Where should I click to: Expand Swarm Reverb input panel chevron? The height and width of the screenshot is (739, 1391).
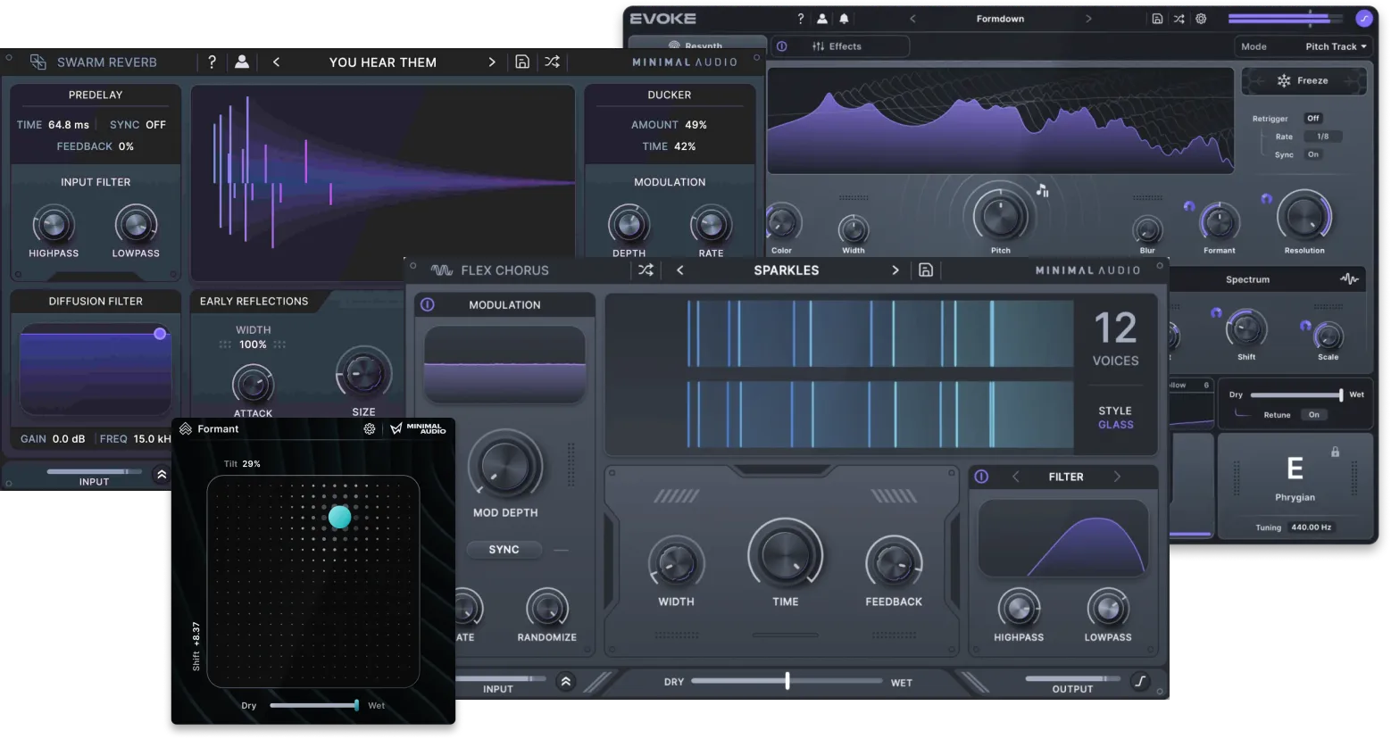(162, 475)
